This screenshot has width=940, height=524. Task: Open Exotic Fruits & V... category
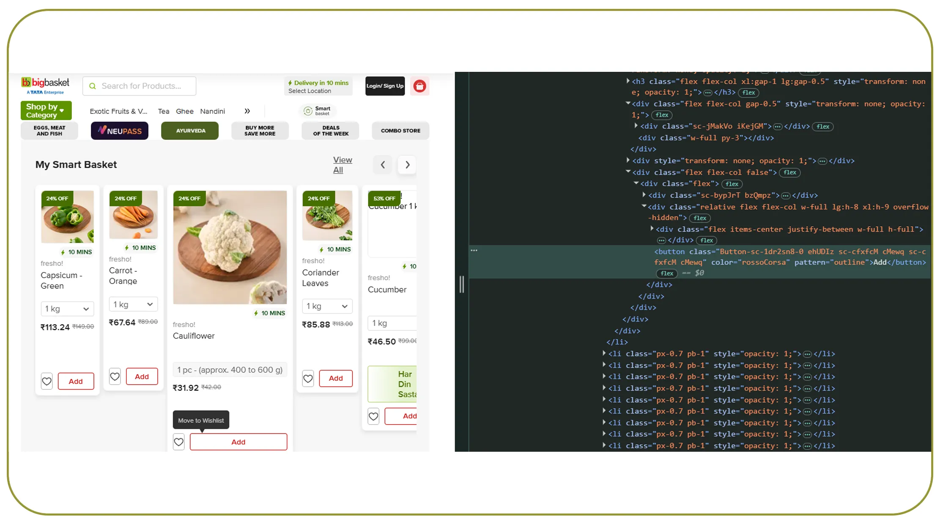click(118, 111)
